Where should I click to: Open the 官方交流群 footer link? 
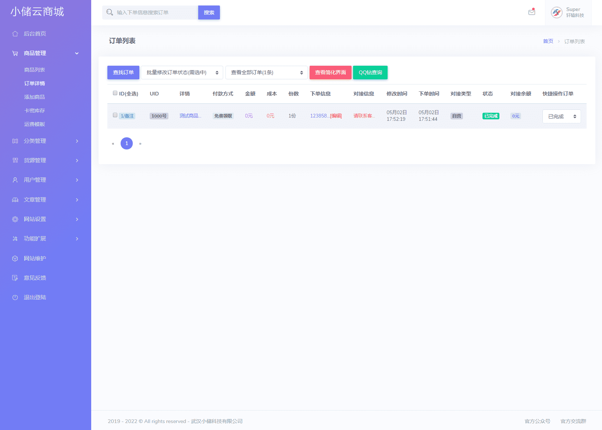coord(573,421)
